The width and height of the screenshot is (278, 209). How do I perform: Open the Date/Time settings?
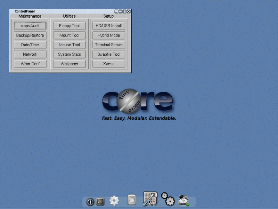coord(30,45)
